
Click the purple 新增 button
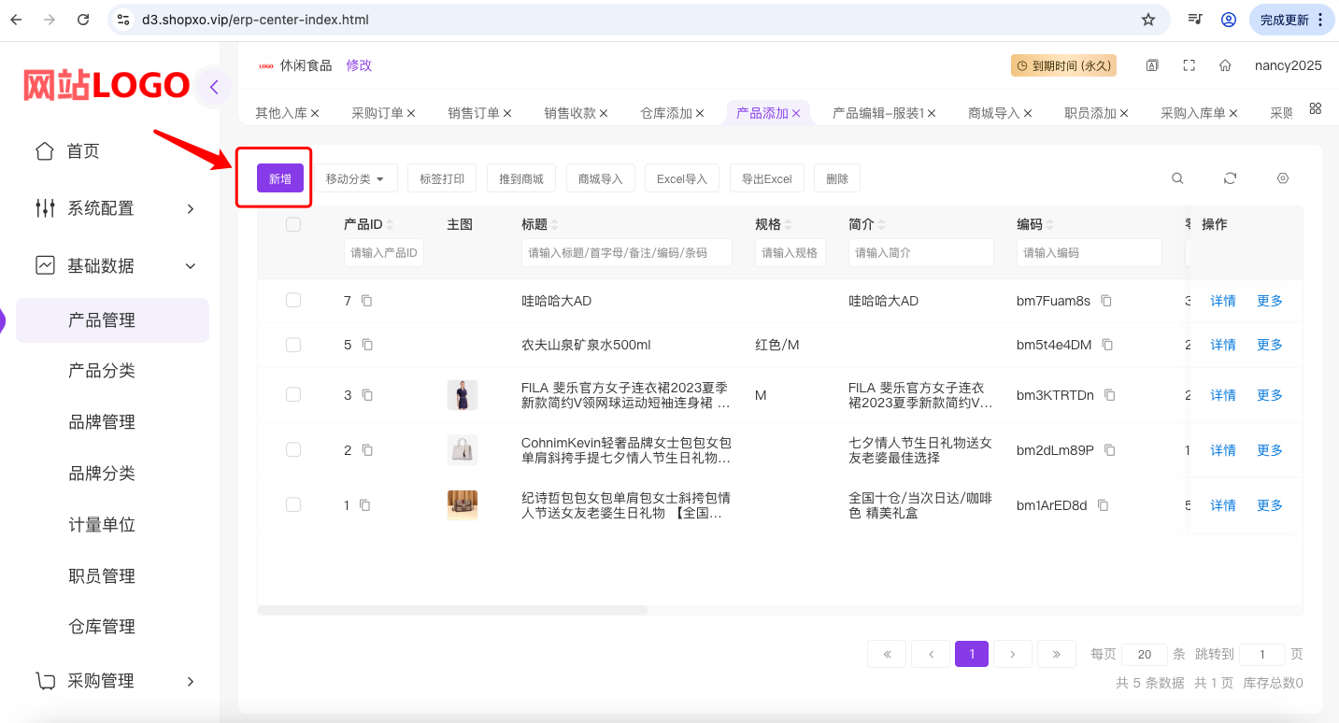point(279,178)
